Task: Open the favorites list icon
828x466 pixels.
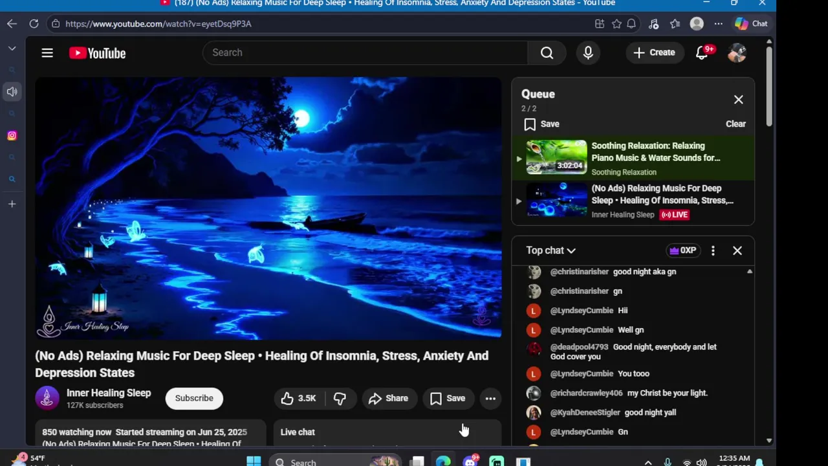Action: 675,23
